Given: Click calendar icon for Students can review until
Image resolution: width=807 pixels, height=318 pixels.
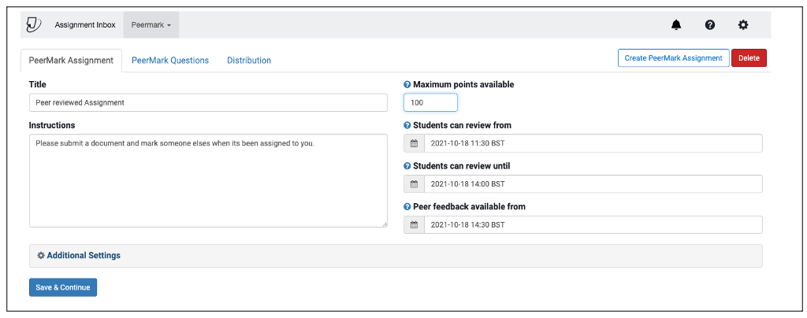Looking at the screenshot, I should 415,184.
